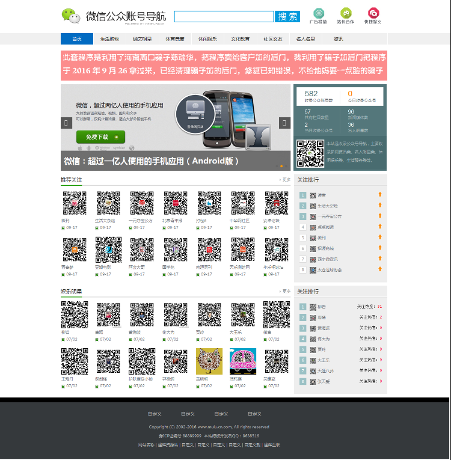Open 更多 link in 推荐关注 section

point(285,180)
